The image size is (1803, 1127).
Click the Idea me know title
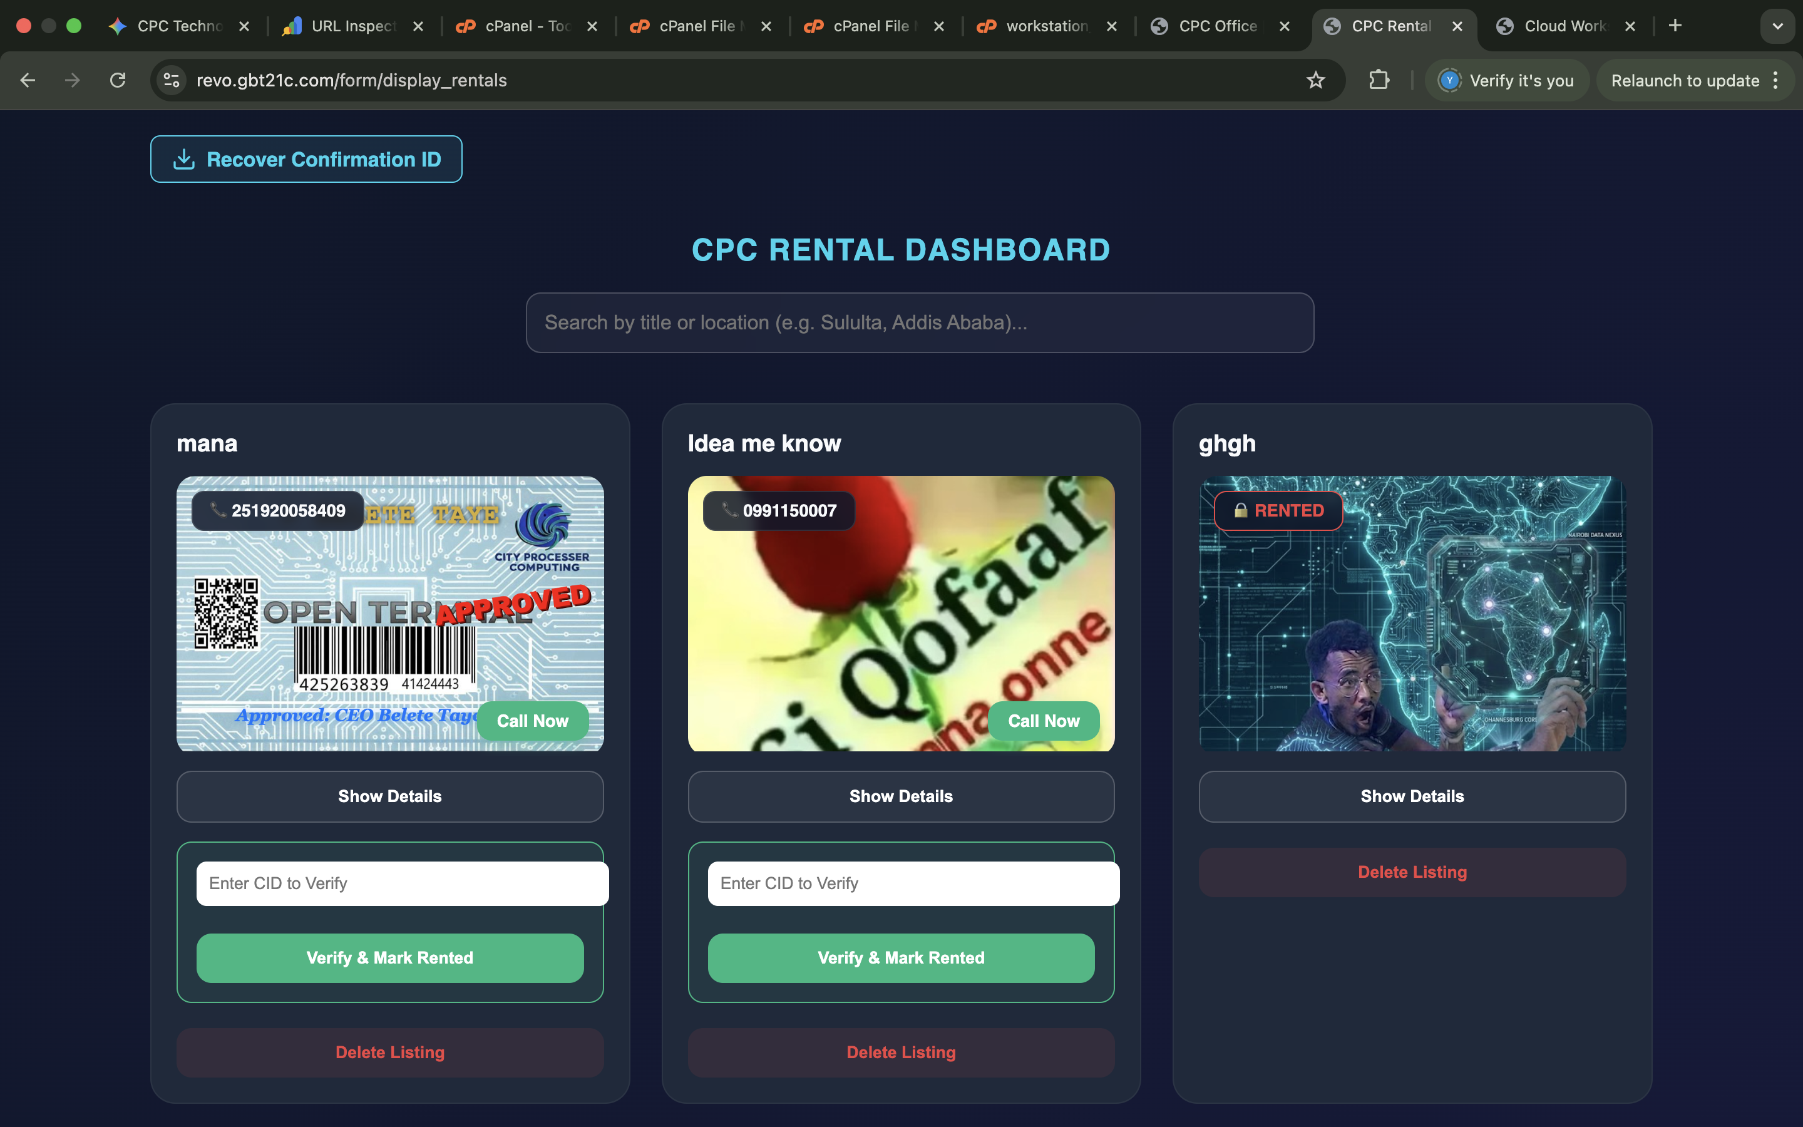coord(764,443)
